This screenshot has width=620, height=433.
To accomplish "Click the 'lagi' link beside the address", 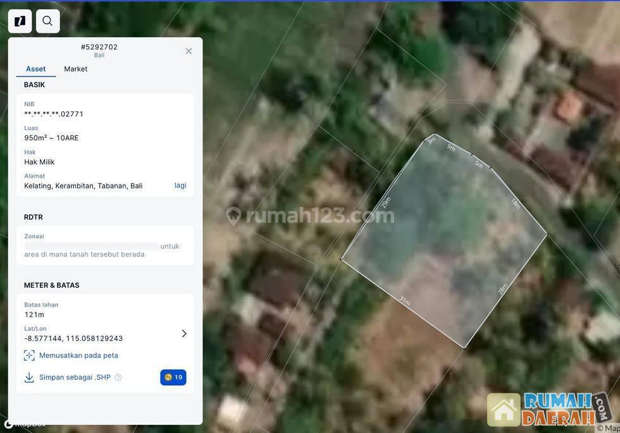I will pyautogui.click(x=180, y=185).
